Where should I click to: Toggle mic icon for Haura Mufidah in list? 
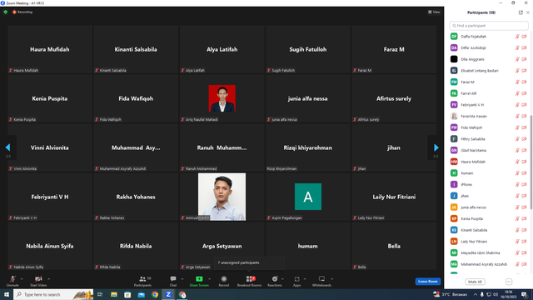click(x=517, y=162)
